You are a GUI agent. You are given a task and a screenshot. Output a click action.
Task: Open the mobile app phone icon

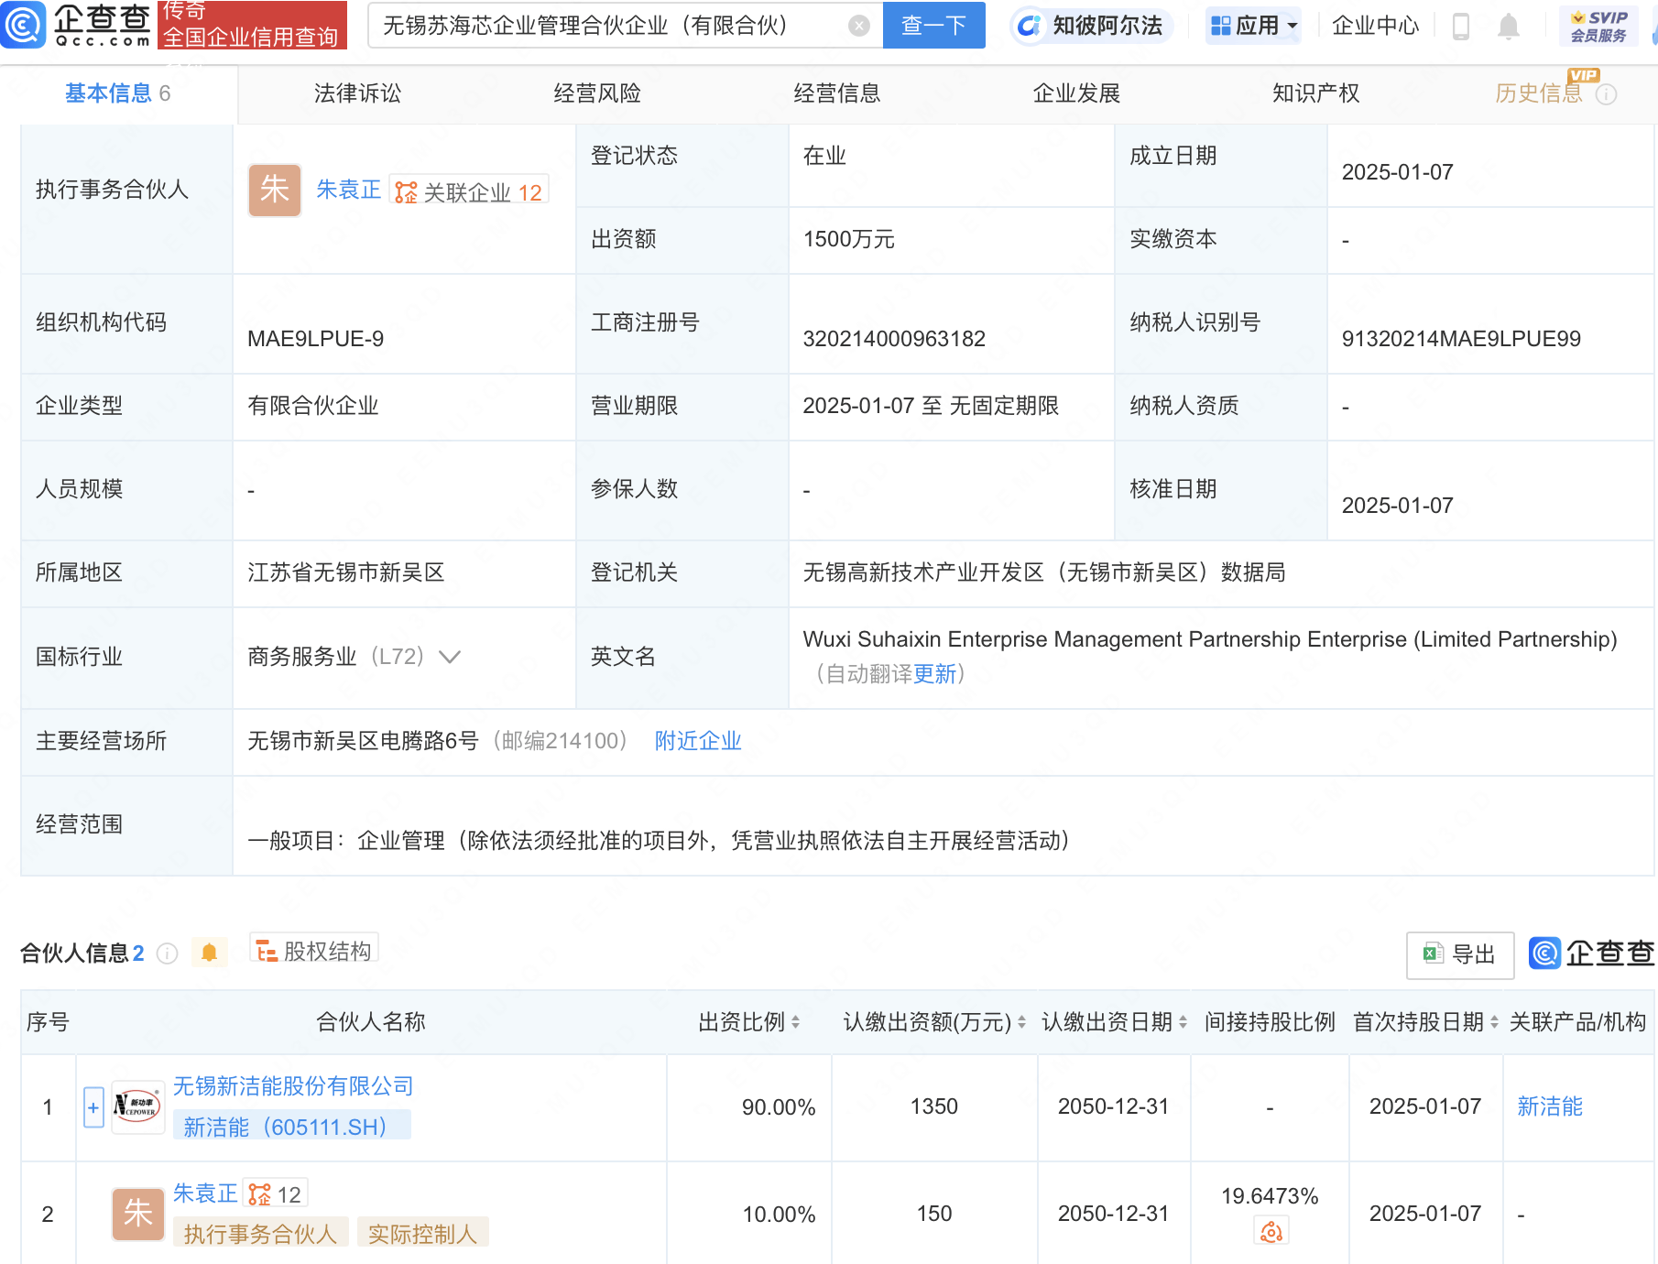click(x=1461, y=27)
